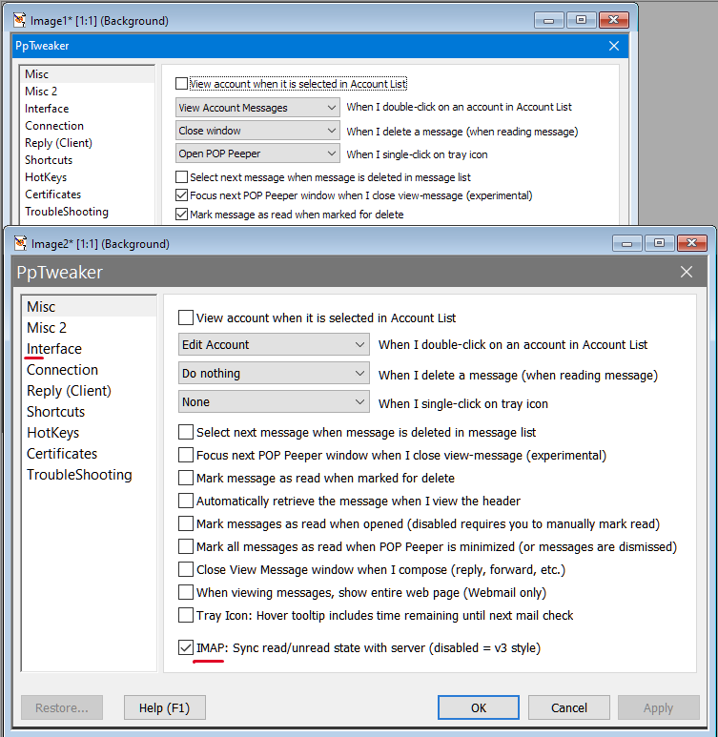
Task: Maximize the Image1 window
Action: point(582,20)
